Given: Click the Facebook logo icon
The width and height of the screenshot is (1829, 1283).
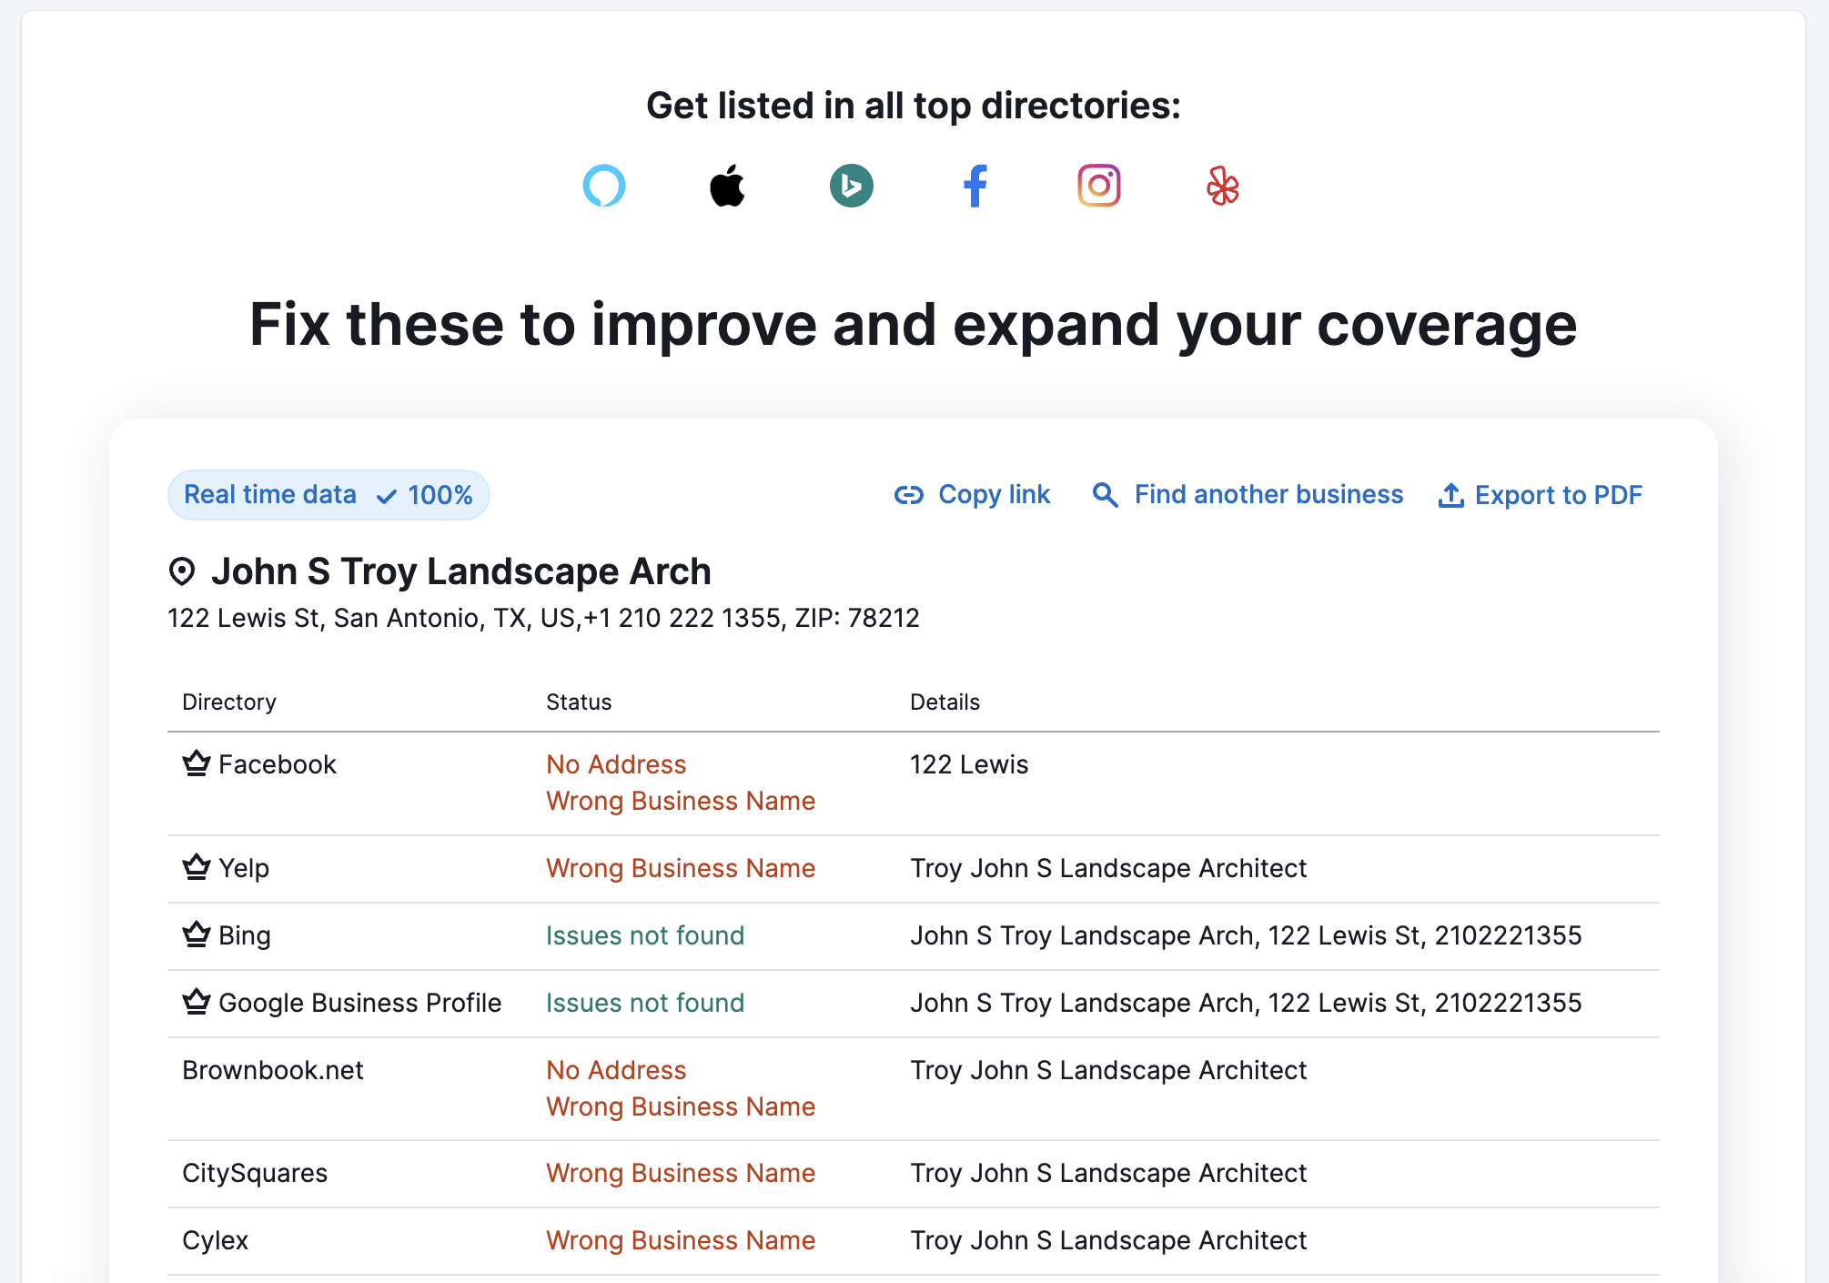Looking at the screenshot, I should (x=975, y=186).
